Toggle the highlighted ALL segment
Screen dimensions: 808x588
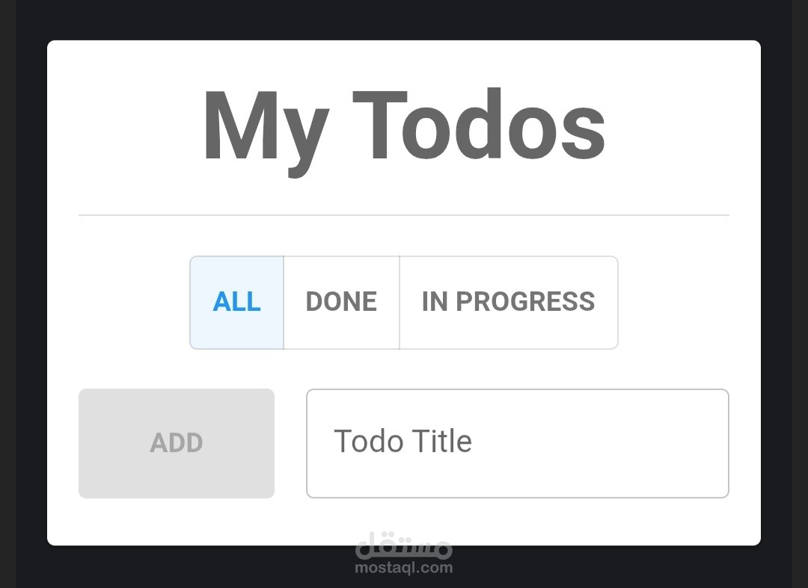pyautogui.click(x=236, y=302)
